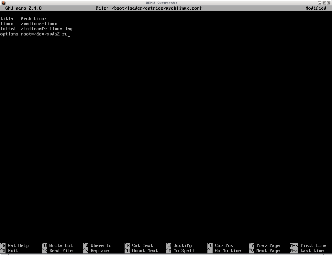The width and height of the screenshot is (332, 255).
Task: Select the Where Is search shortcut
Action: click(x=101, y=245)
